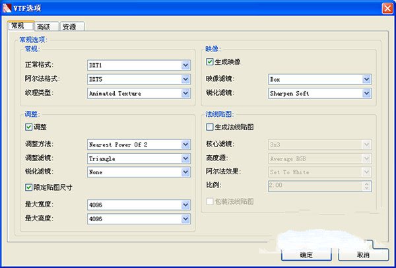The width and height of the screenshot is (396, 268).
Task: Open the 最大宽度 4096 dropdown
Action: [x=139, y=205]
